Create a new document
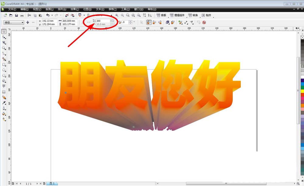The height and width of the screenshot is (186, 304). (5, 15)
